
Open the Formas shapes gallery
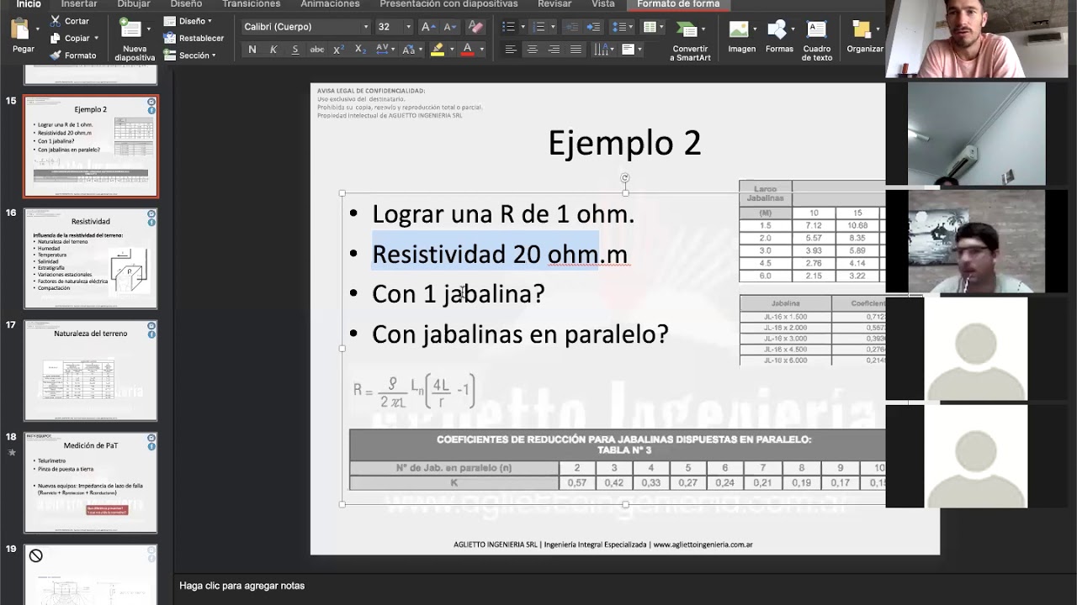[779, 37]
